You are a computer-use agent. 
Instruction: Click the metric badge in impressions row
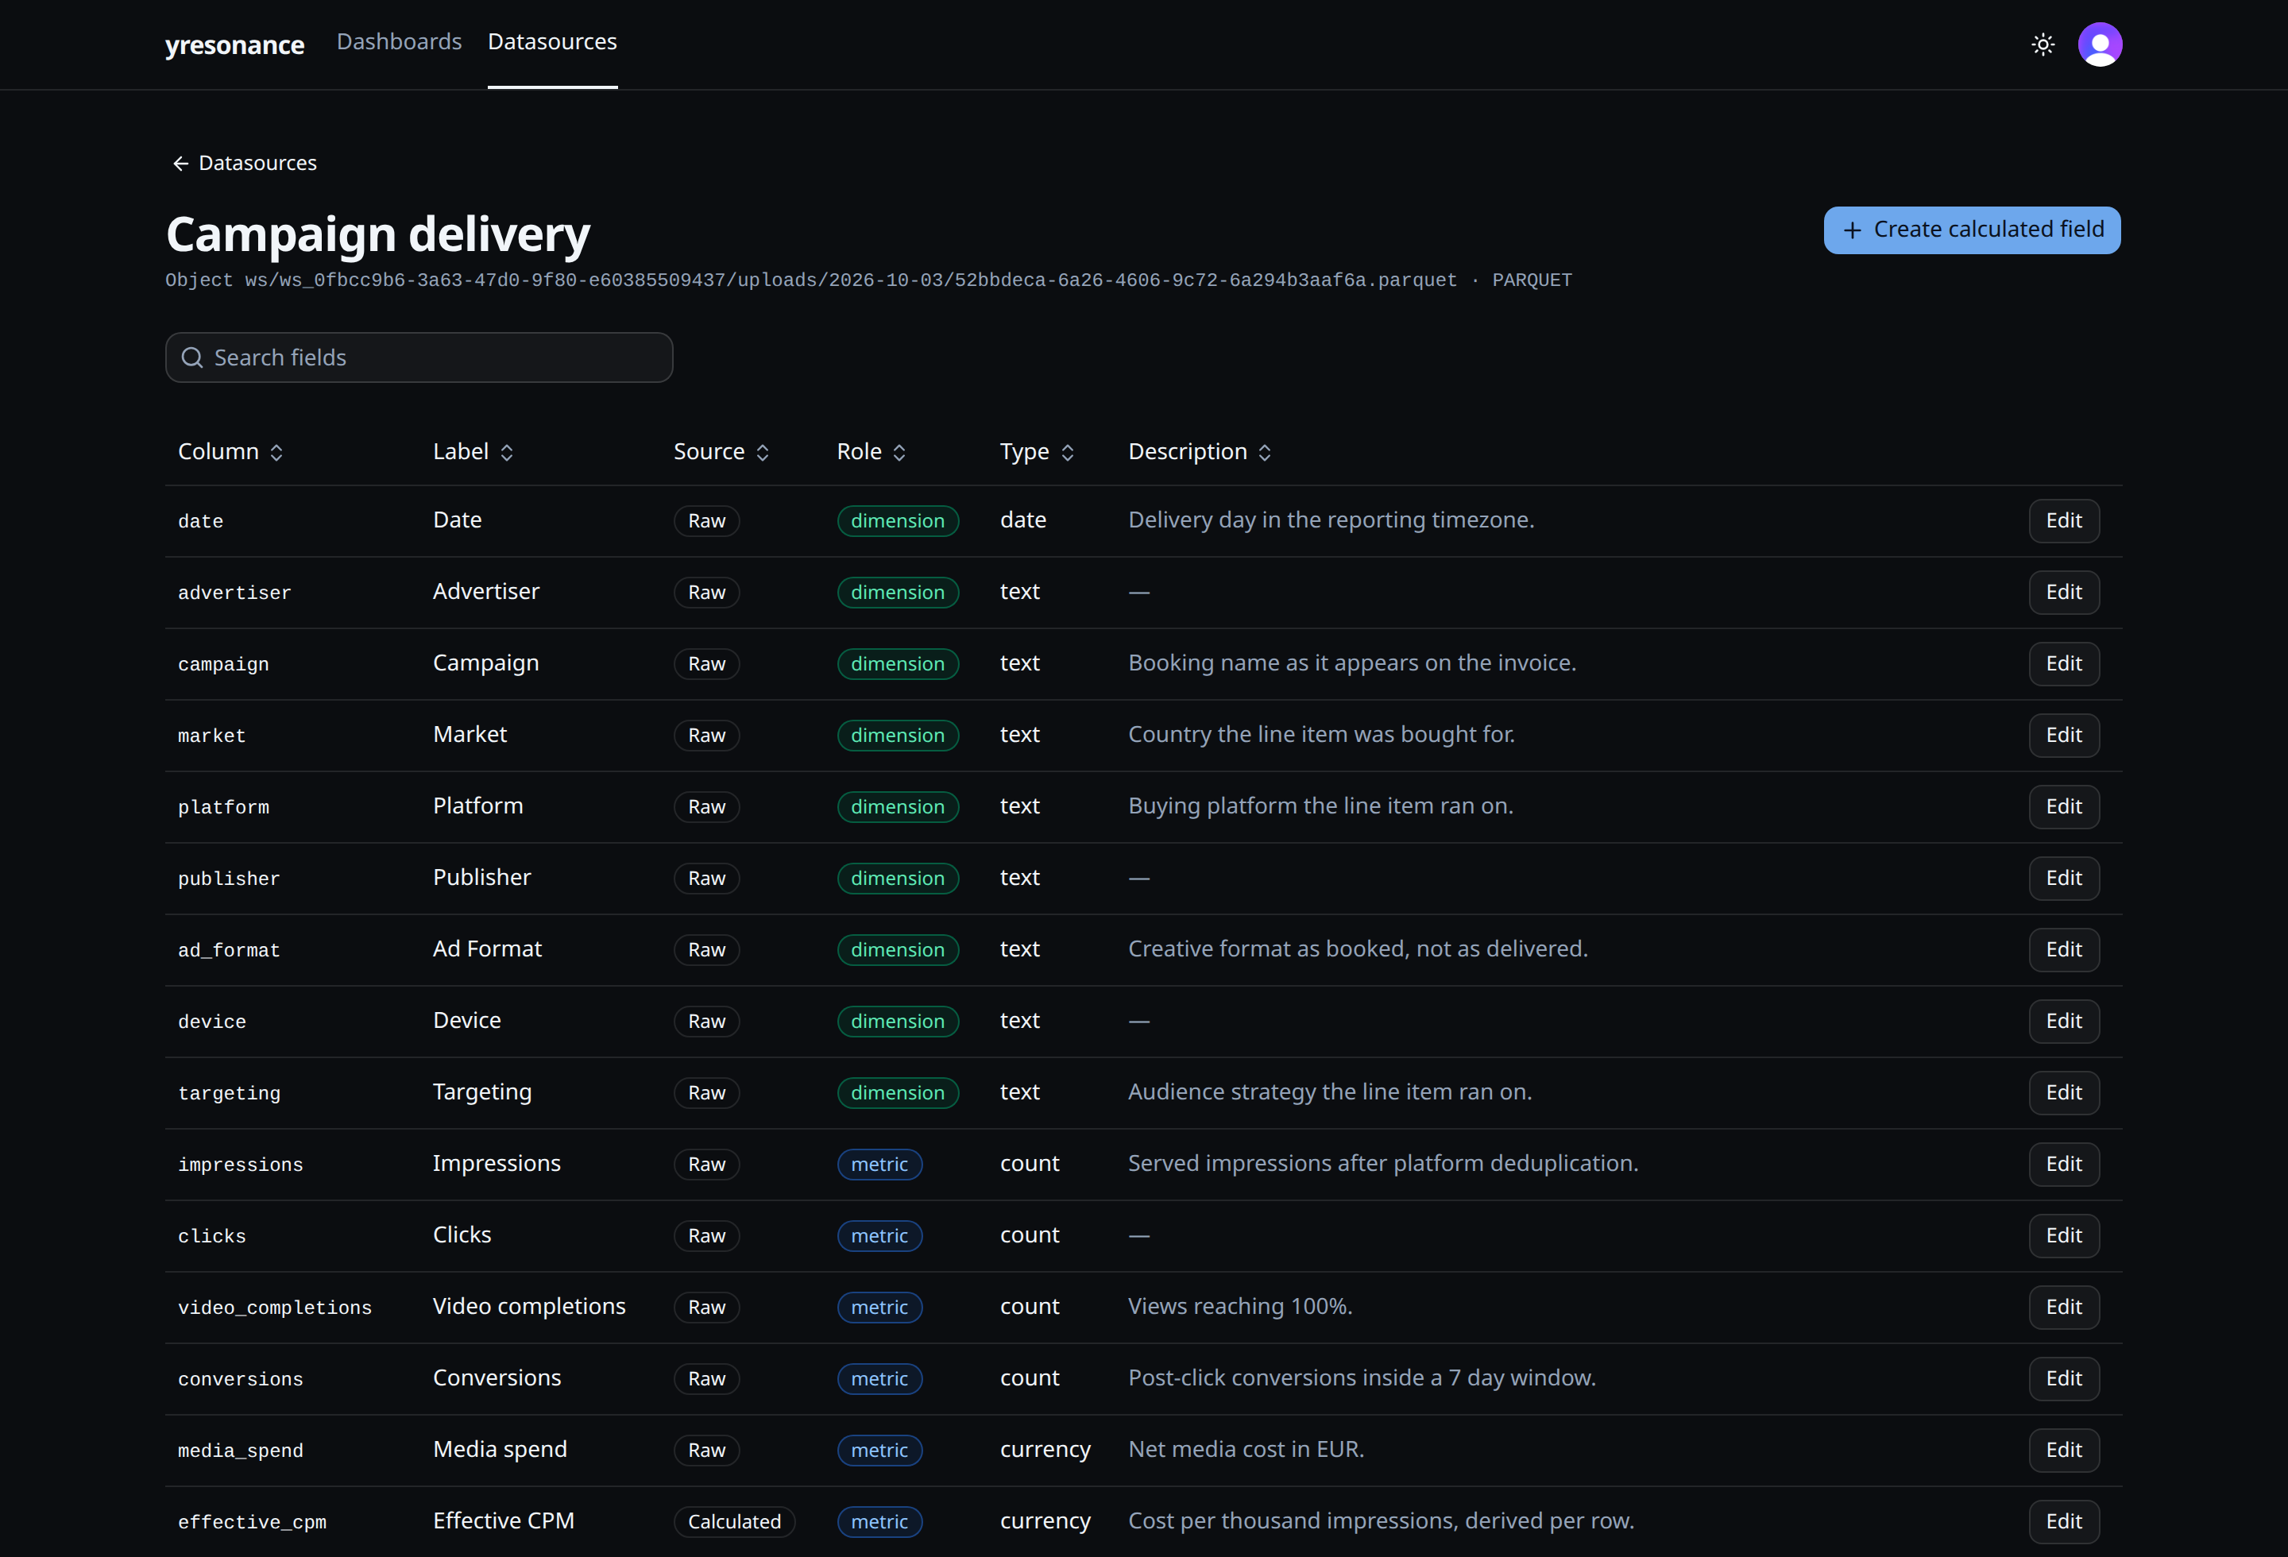click(879, 1165)
